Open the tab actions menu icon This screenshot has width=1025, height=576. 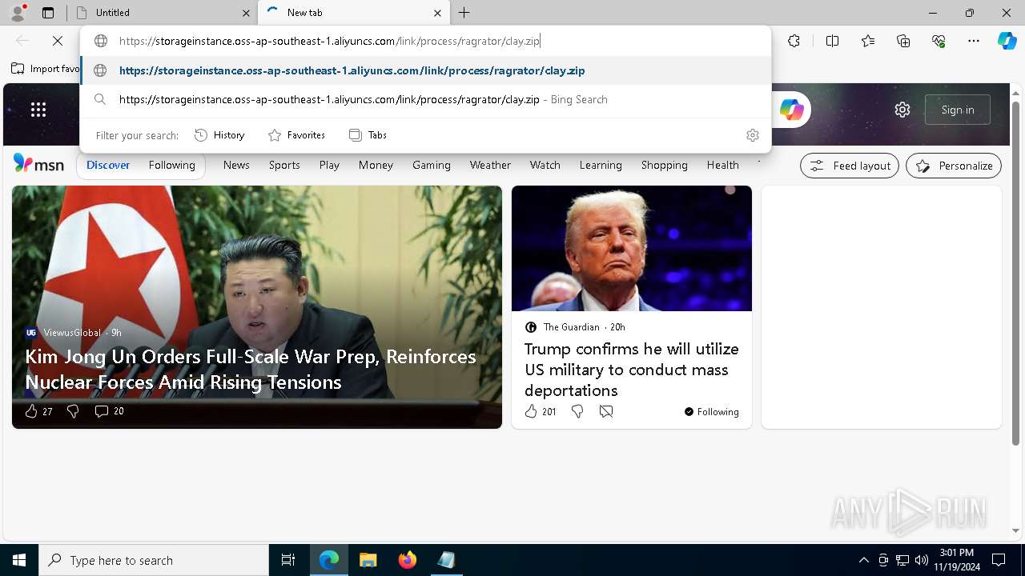[x=48, y=13]
